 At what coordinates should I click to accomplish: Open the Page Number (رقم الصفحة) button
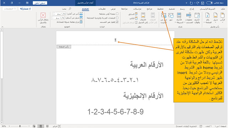208,18
